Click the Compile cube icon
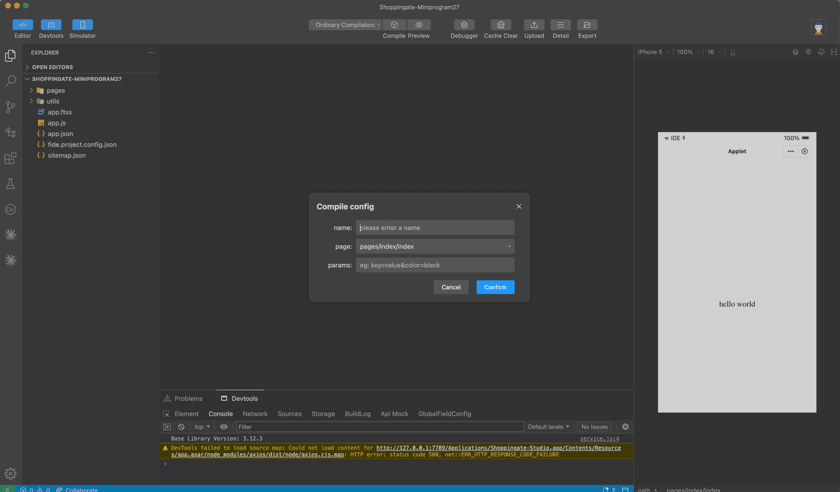Screen dimensions: 840x492 [x=394, y=25]
